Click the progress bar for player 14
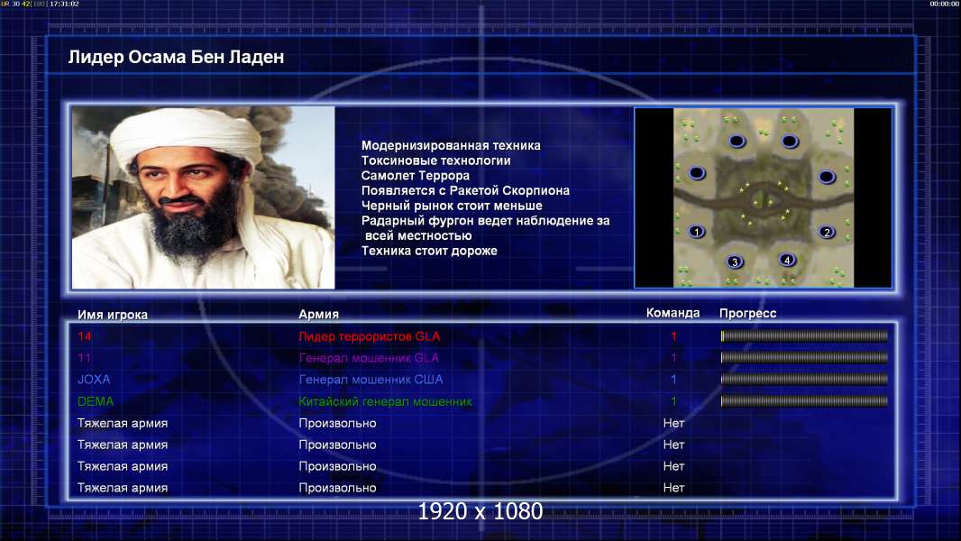961x541 pixels. tap(804, 336)
